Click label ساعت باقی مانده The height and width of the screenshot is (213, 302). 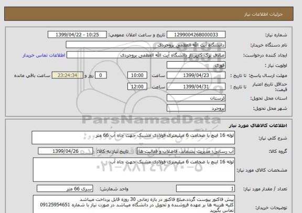tap(32, 75)
